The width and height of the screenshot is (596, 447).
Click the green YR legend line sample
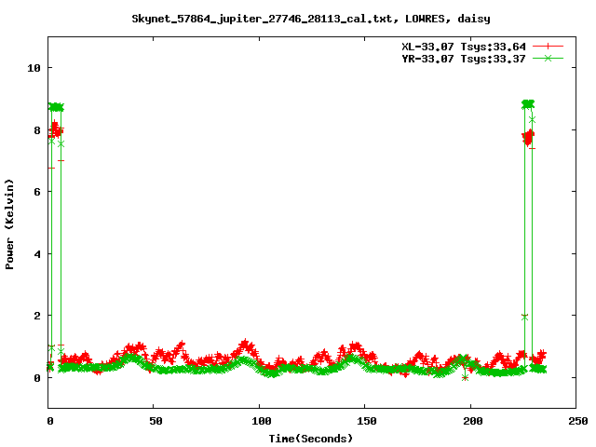pos(548,58)
